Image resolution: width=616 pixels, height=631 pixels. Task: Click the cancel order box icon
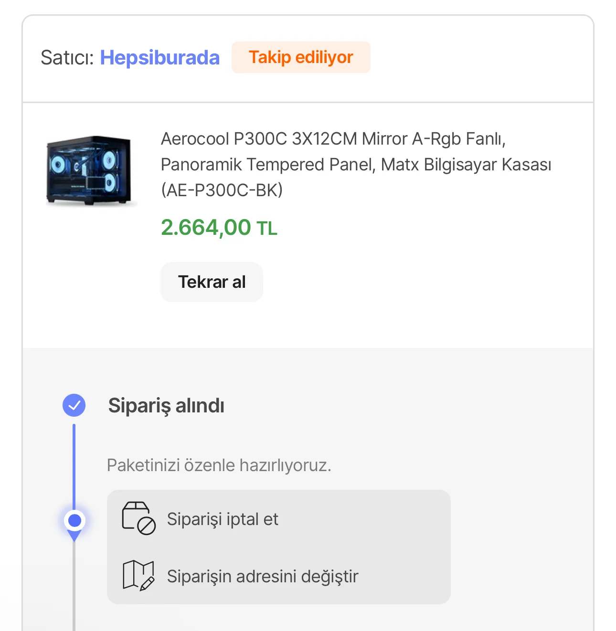click(x=138, y=518)
